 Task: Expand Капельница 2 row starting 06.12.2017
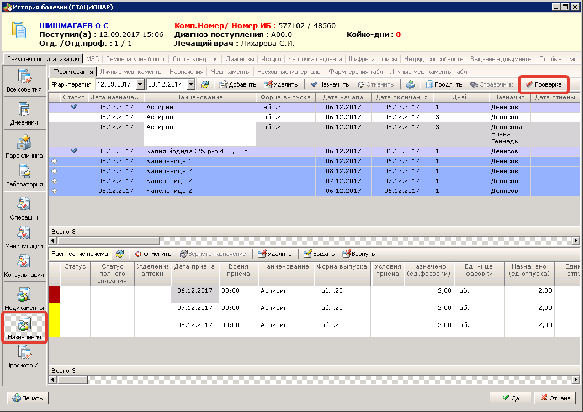tap(54, 191)
